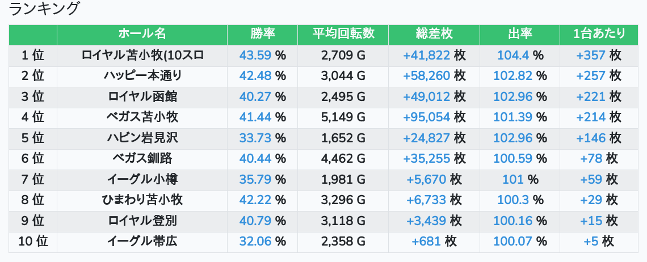Click the +95,054 total difference value
Image resolution: width=647 pixels, height=262 pixels.
coord(426,117)
